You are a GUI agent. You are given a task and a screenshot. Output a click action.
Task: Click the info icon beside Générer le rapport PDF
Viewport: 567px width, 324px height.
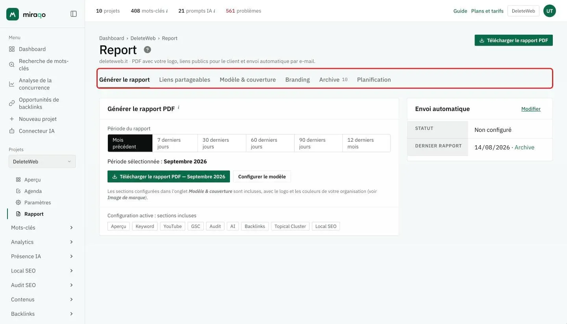[178, 107]
